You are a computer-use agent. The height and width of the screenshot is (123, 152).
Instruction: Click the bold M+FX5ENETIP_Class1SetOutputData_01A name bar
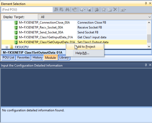pos(33,53)
